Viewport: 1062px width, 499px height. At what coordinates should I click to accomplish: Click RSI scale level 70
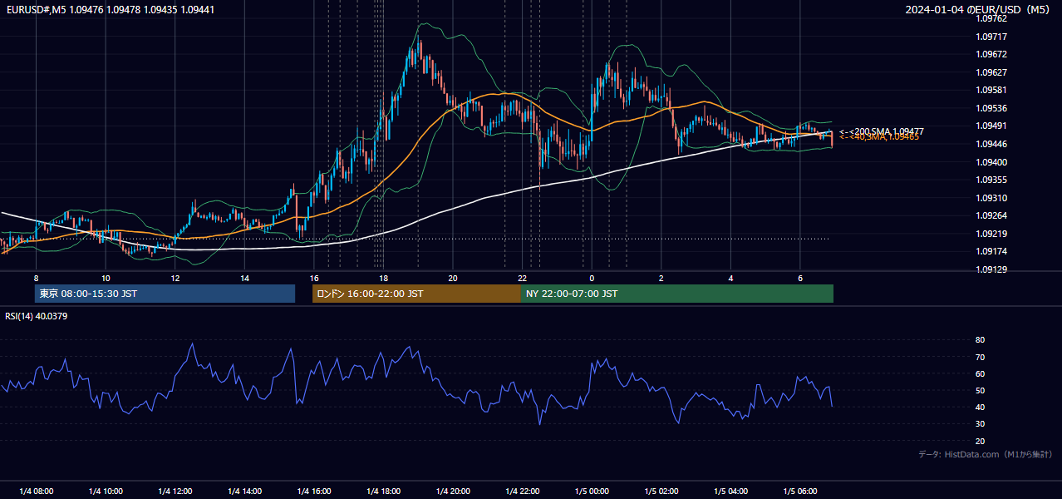(981, 357)
